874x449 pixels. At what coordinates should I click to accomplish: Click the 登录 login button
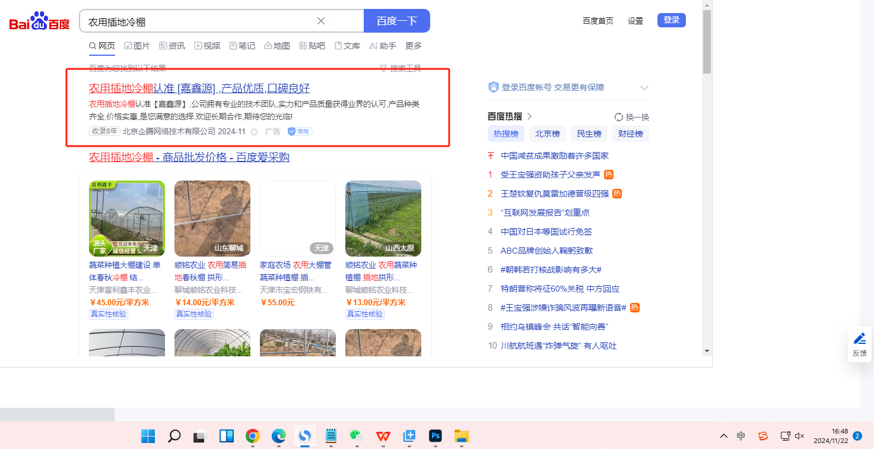click(671, 20)
